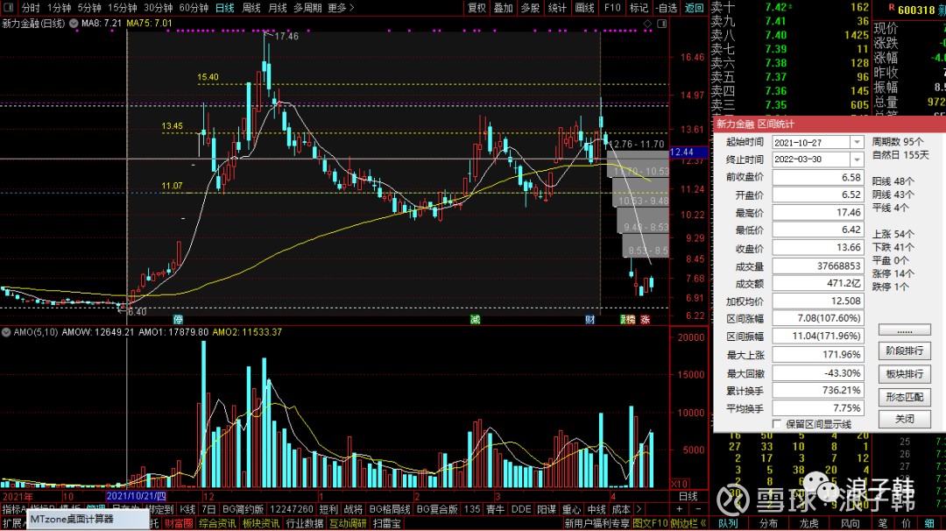Click plus zoom button on time axis

point(680,510)
